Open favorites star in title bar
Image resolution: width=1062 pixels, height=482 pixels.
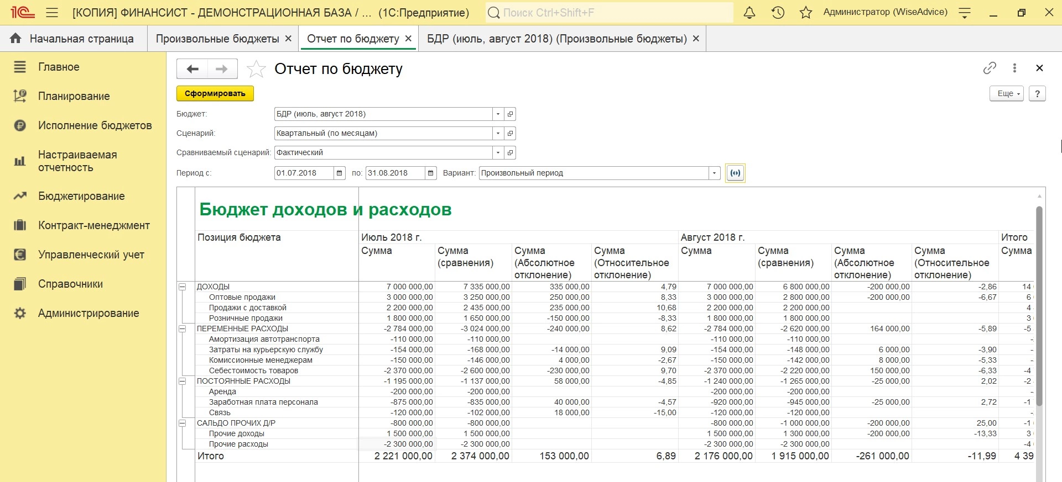coord(806,13)
